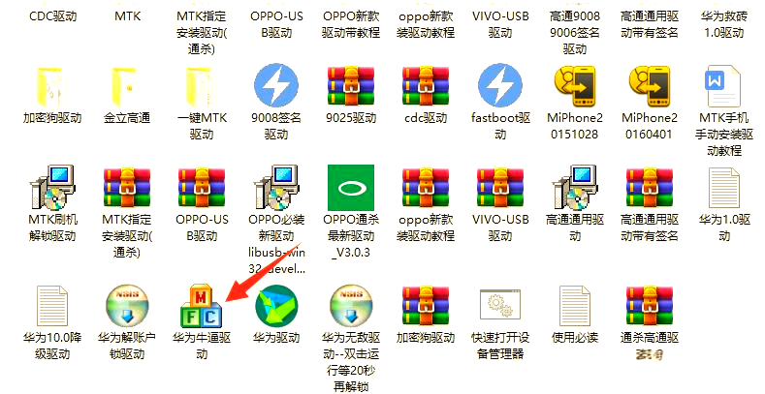
Task: Select the fastboot驱动 lightning icon
Action: 500,86
